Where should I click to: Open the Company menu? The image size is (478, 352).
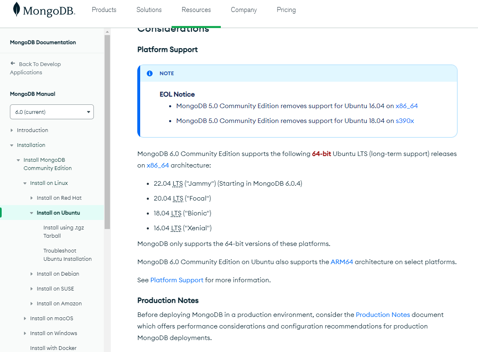[x=244, y=10]
